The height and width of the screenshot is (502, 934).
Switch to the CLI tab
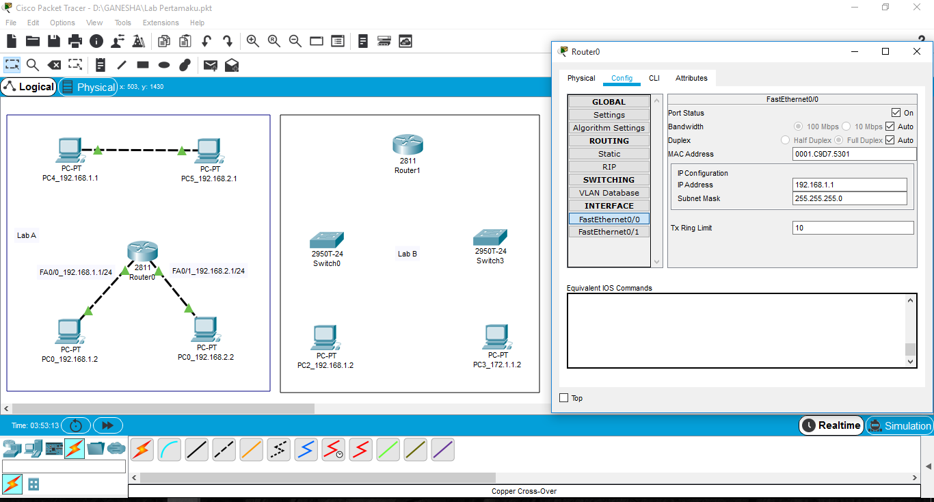click(x=654, y=78)
